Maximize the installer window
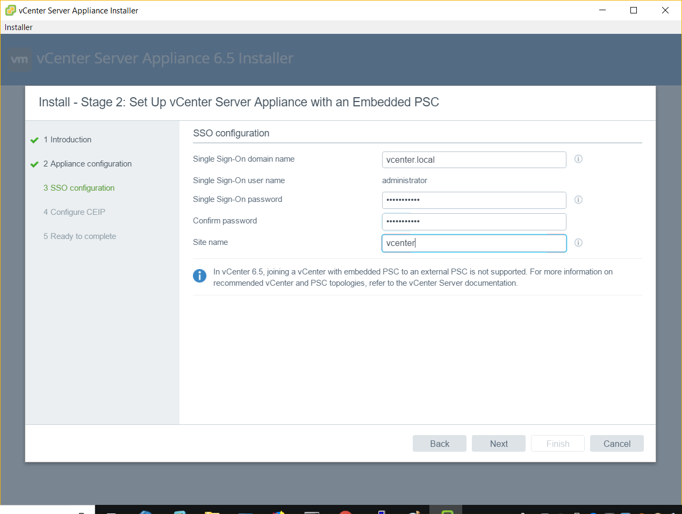The width and height of the screenshot is (682, 514). 634,10
